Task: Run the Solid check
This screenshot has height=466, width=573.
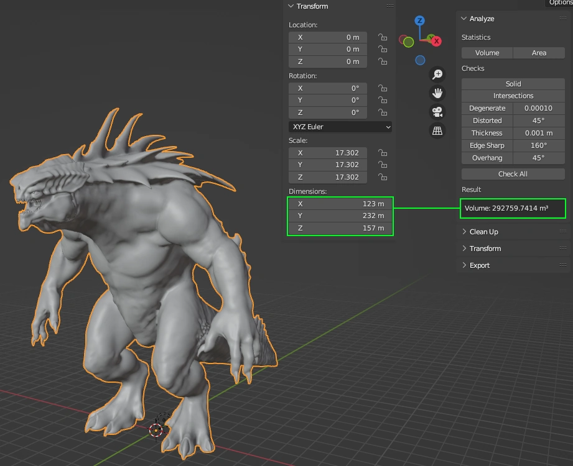Action: pyautogui.click(x=513, y=83)
